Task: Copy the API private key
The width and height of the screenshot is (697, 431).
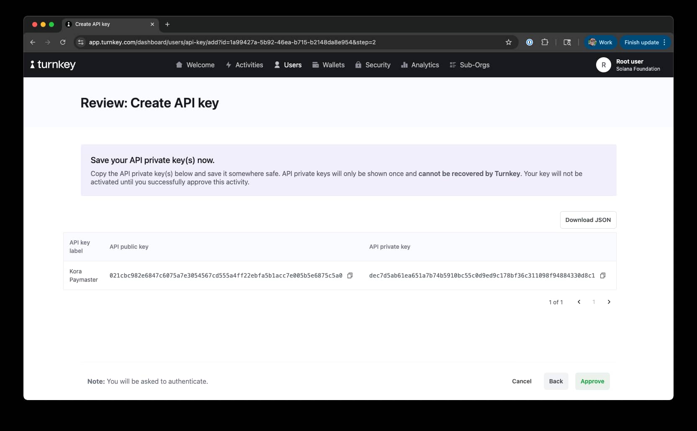Action: coord(603,275)
